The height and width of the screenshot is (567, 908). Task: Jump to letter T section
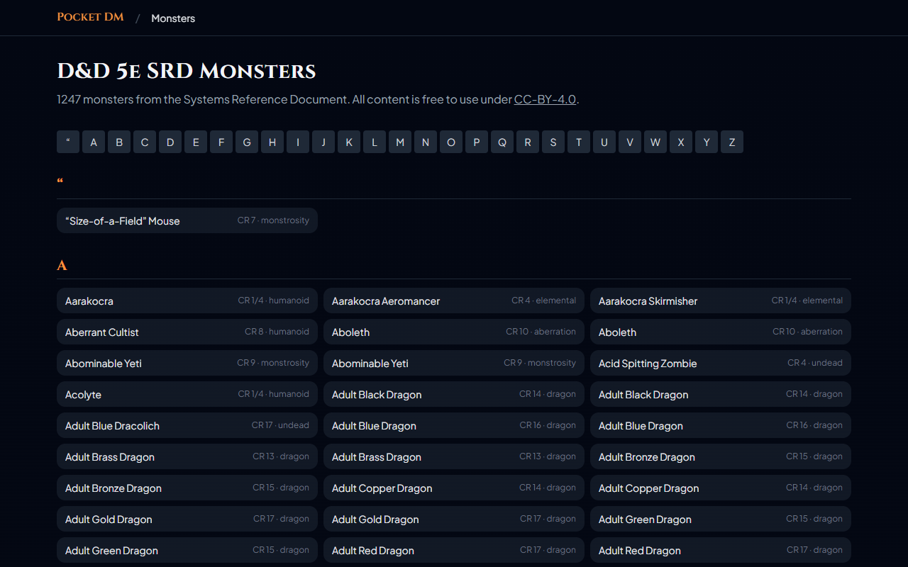578,142
